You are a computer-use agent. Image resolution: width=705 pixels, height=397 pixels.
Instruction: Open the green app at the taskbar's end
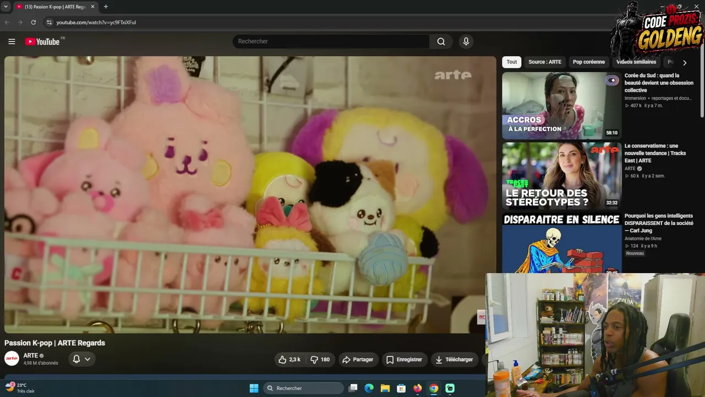click(x=450, y=388)
